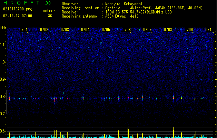The height and width of the screenshot is (138, 217).
Task: Click the 0703 time marker
Action: 65,30
